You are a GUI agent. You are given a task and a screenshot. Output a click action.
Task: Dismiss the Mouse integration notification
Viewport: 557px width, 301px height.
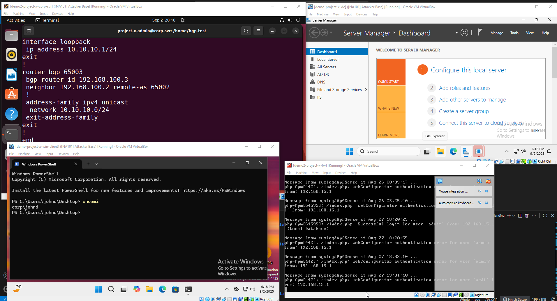point(487,191)
